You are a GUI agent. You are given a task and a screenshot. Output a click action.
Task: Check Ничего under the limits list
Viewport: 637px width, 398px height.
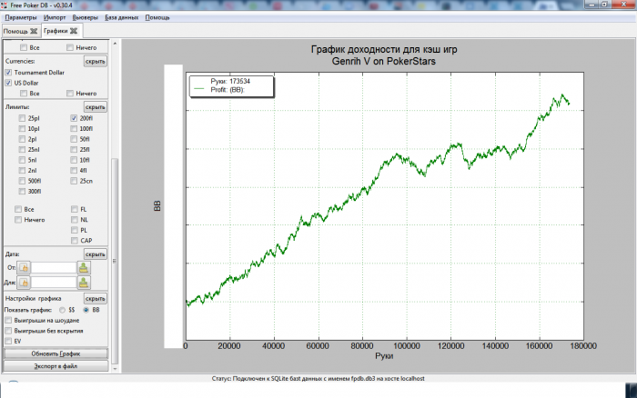click(x=18, y=220)
